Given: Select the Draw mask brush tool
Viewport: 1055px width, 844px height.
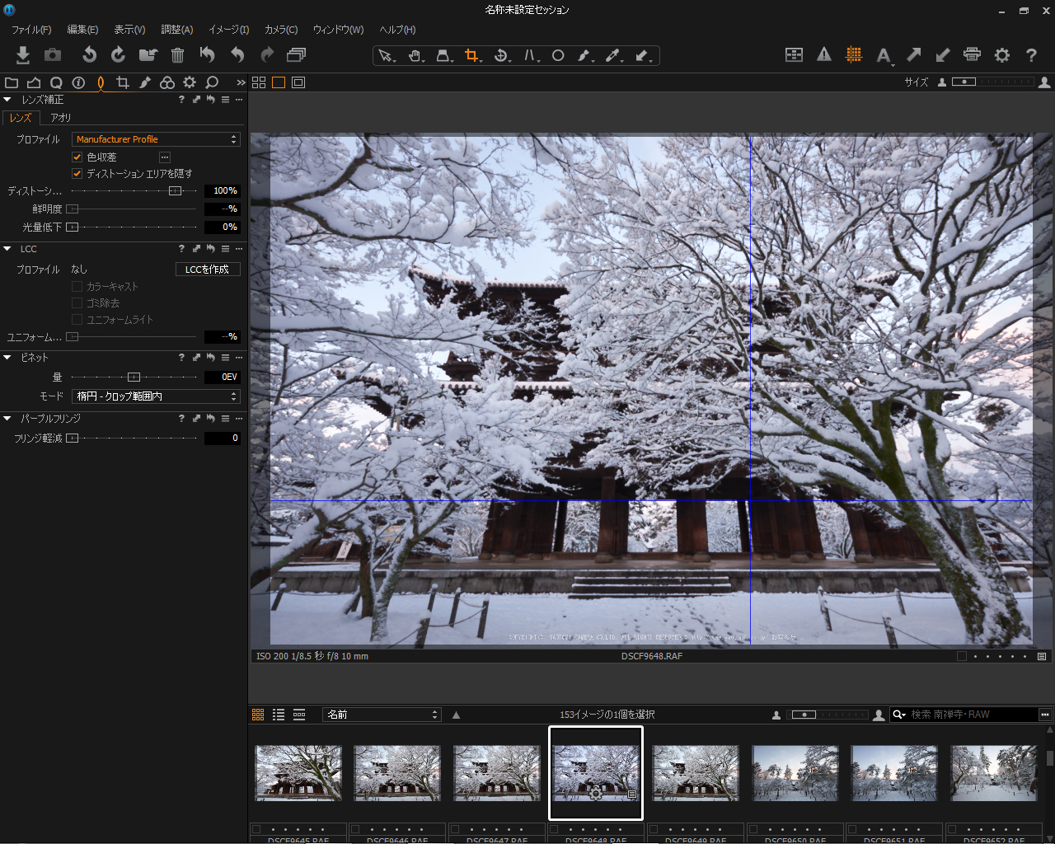Looking at the screenshot, I should [584, 56].
